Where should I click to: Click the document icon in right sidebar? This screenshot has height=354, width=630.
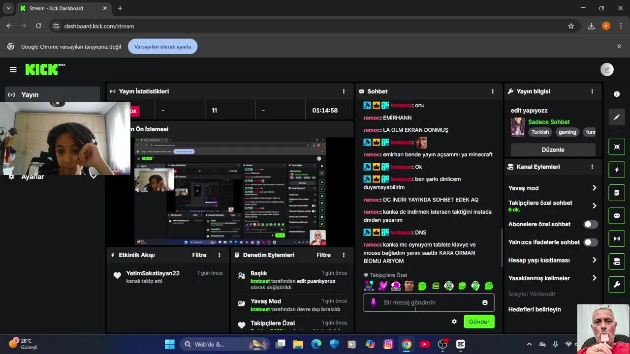pyautogui.click(x=617, y=193)
